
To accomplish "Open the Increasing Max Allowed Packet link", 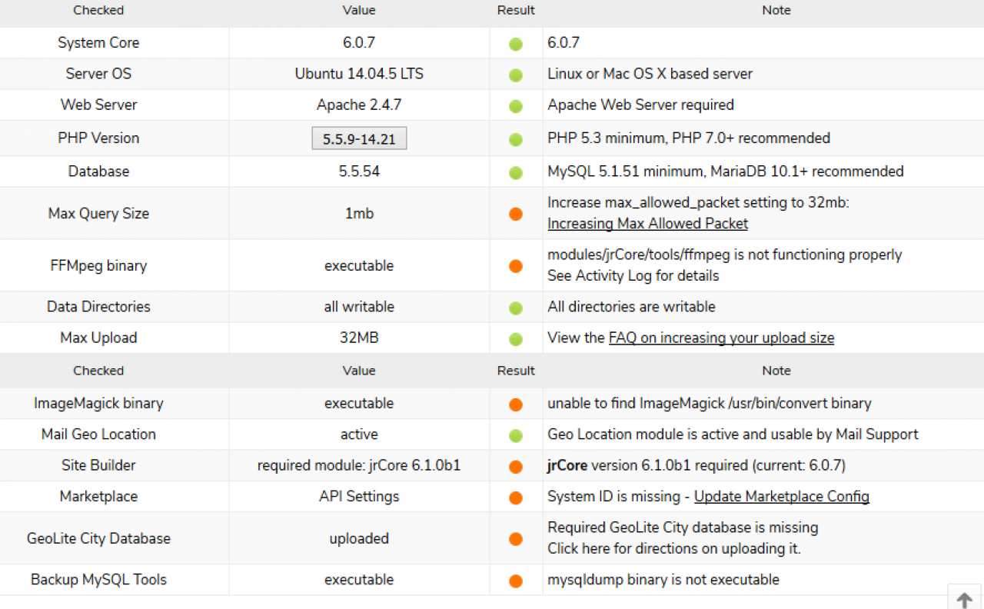I will (647, 224).
